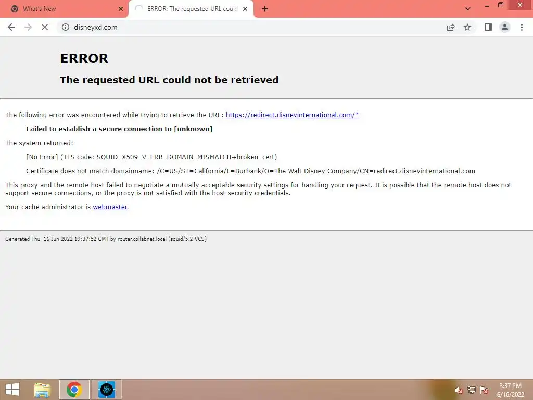Select the ERROR: The requested URL tab
Viewport: 533px width, 400px height.
[x=191, y=9]
